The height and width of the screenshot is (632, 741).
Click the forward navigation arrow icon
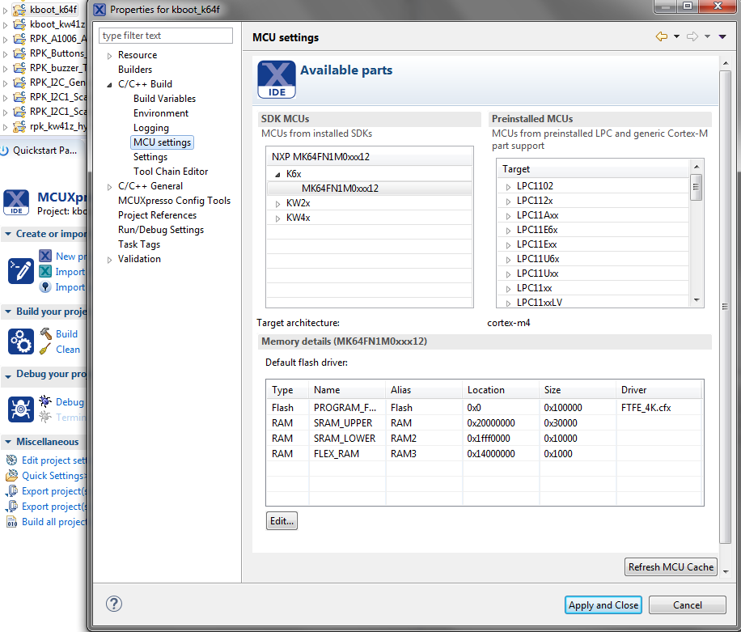tap(692, 36)
